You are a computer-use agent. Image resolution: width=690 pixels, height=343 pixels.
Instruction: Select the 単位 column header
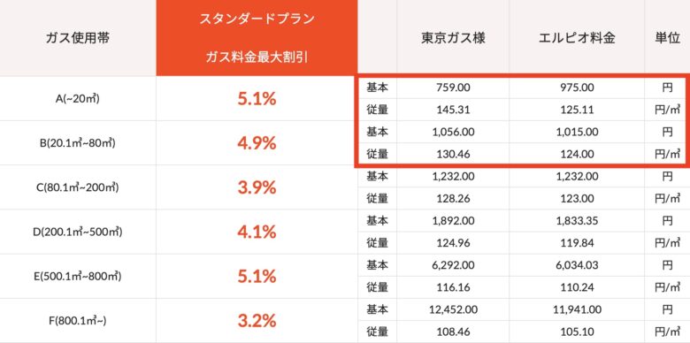tap(668, 38)
